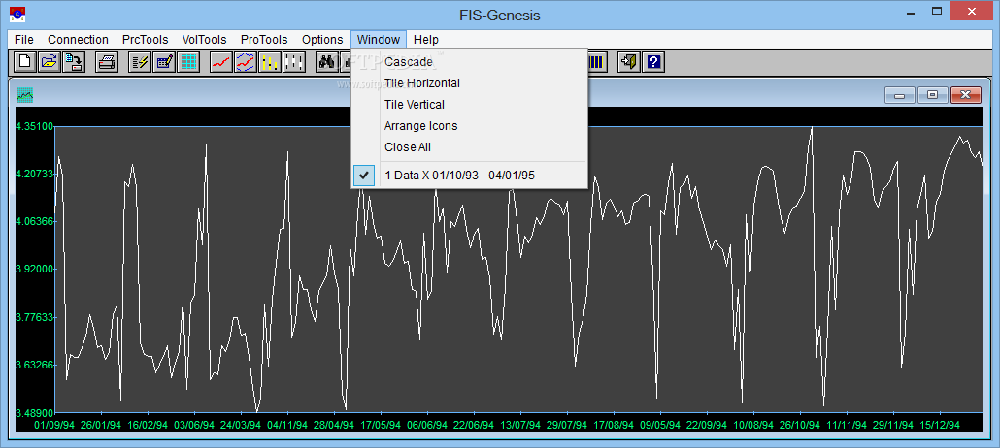The width and height of the screenshot is (1000, 448).
Task: Open the File menu
Action: 23,40
